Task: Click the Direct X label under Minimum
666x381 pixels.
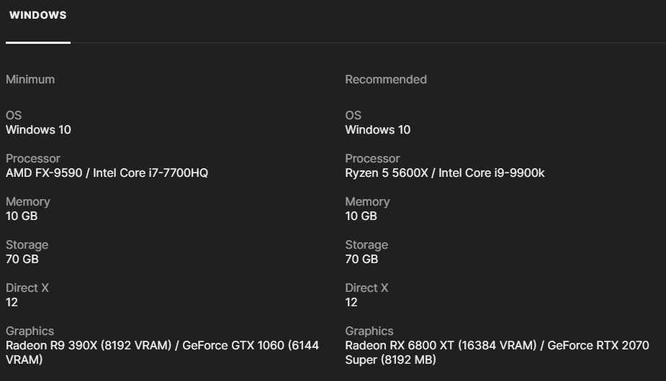Action: pos(27,288)
